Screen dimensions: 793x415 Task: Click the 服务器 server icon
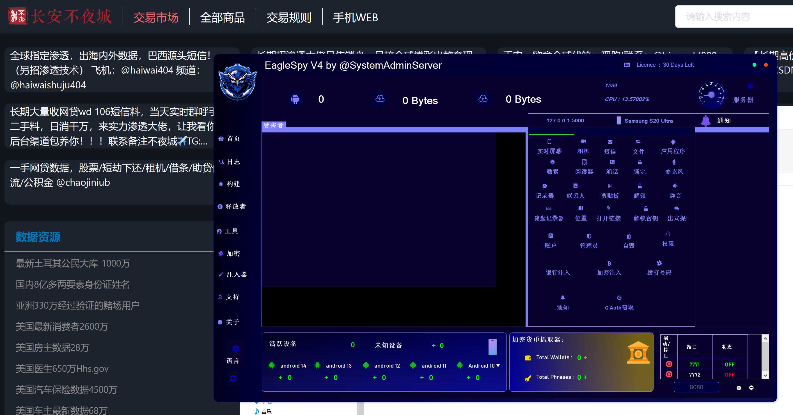[x=750, y=86]
